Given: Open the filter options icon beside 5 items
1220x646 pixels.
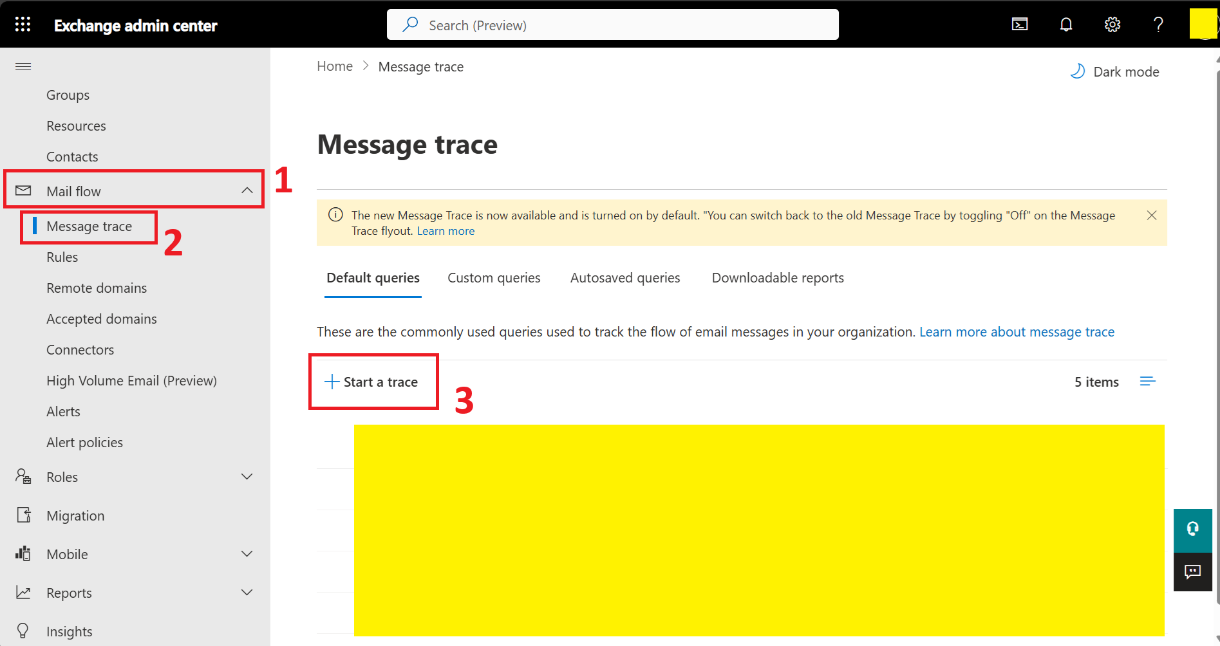Looking at the screenshot, I should coord(1147,382).
